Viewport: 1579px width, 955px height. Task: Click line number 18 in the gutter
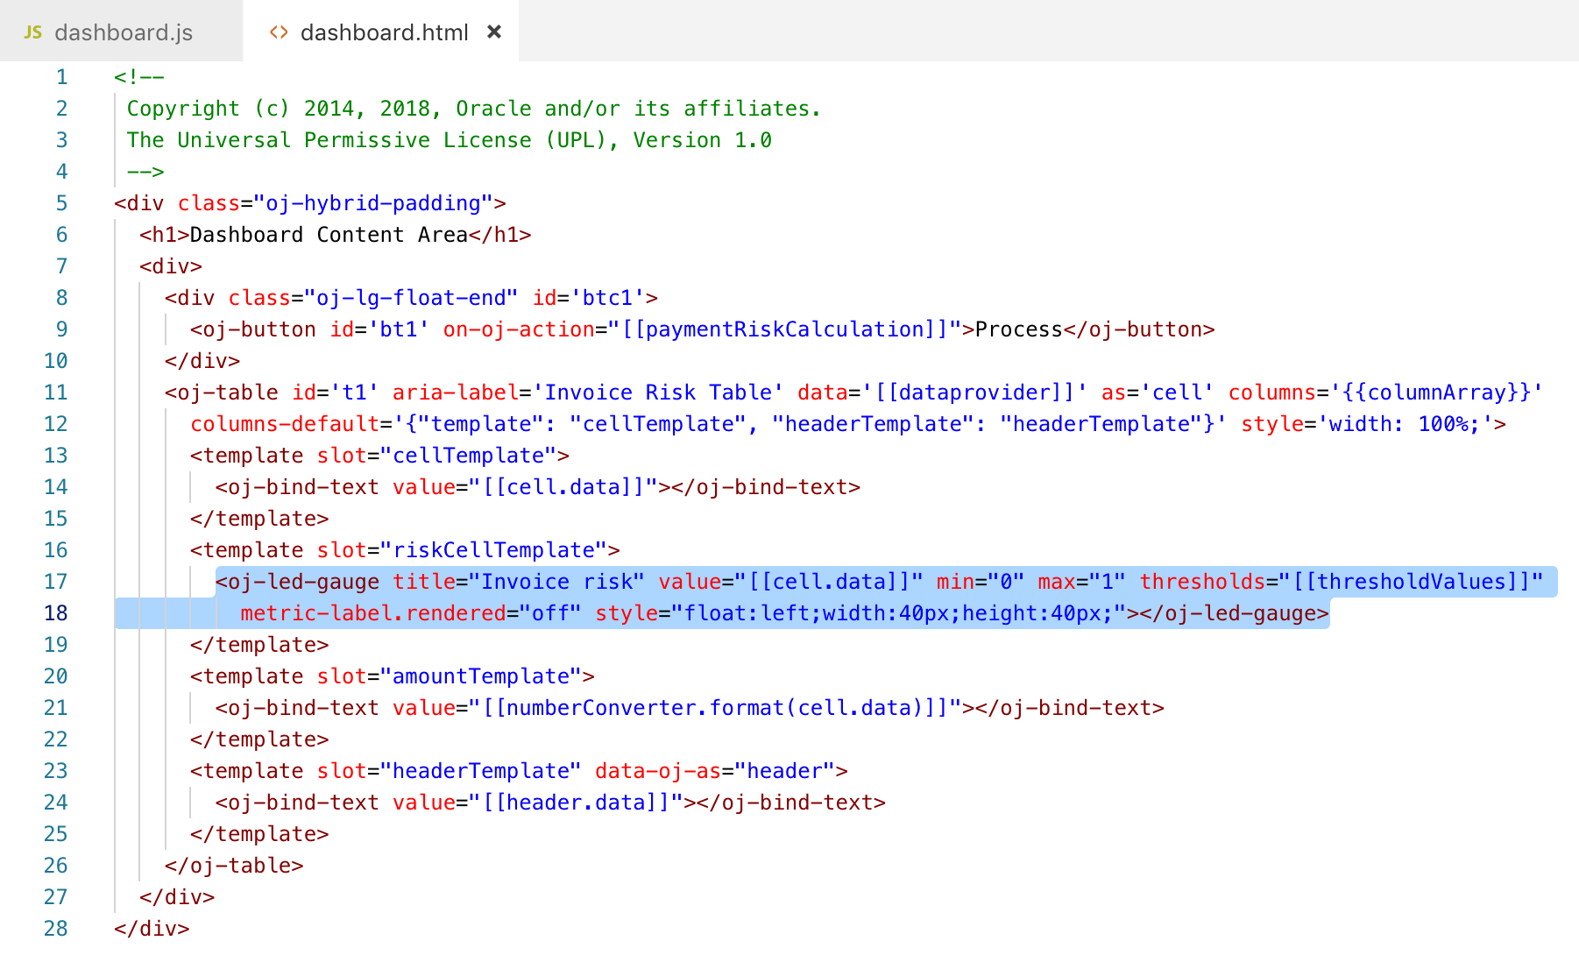(x=55, y=613)
